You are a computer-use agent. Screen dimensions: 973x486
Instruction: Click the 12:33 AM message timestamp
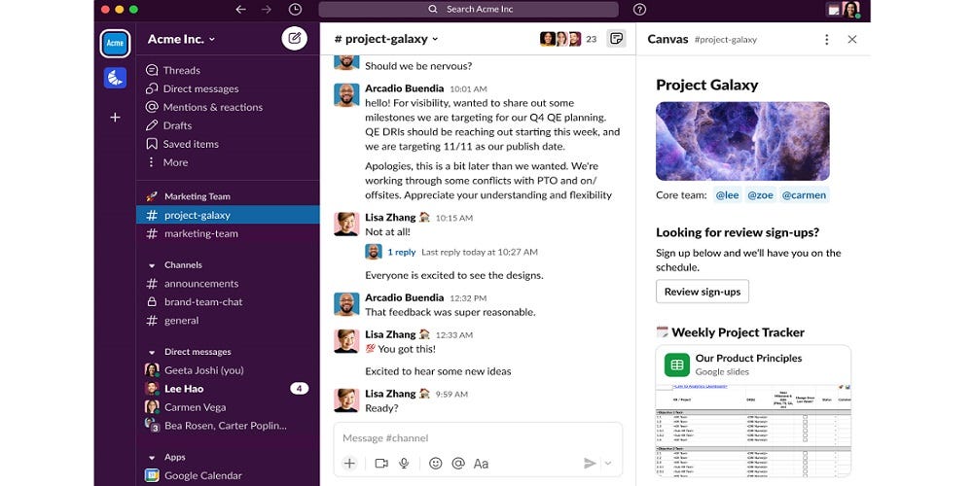tap(453, 334)
